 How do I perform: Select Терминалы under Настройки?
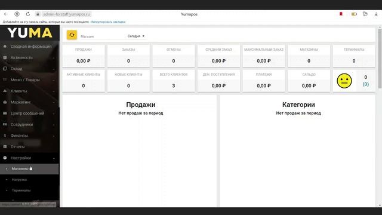coord(21,191)
